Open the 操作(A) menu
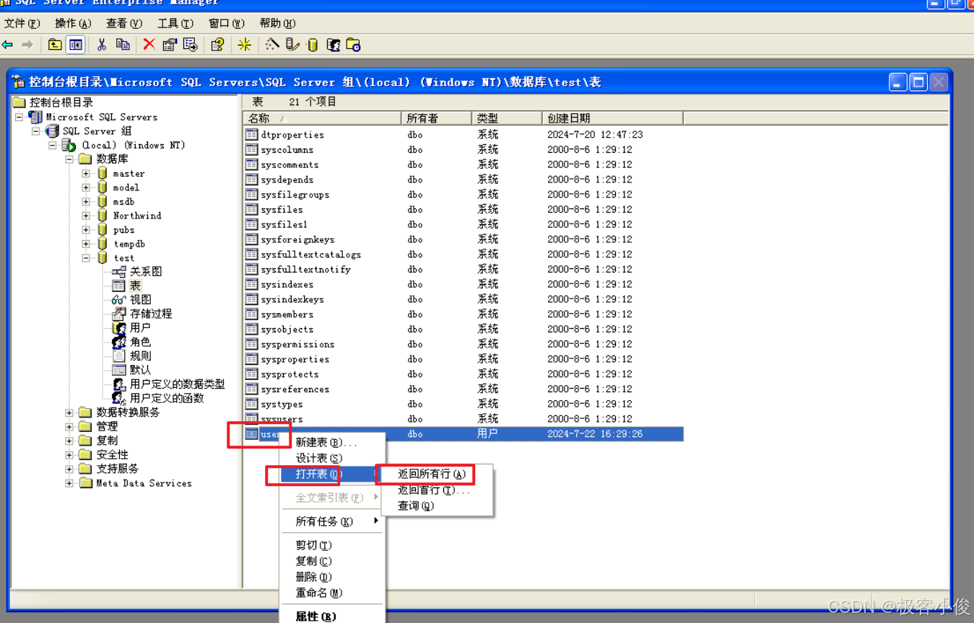 [74, 24]
